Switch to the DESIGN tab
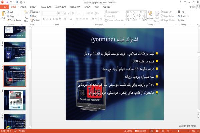 (33, 7)
